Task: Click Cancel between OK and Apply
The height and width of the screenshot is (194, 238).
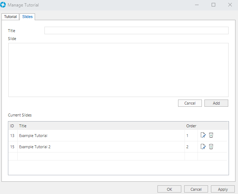Action: [x=196, y=189]
